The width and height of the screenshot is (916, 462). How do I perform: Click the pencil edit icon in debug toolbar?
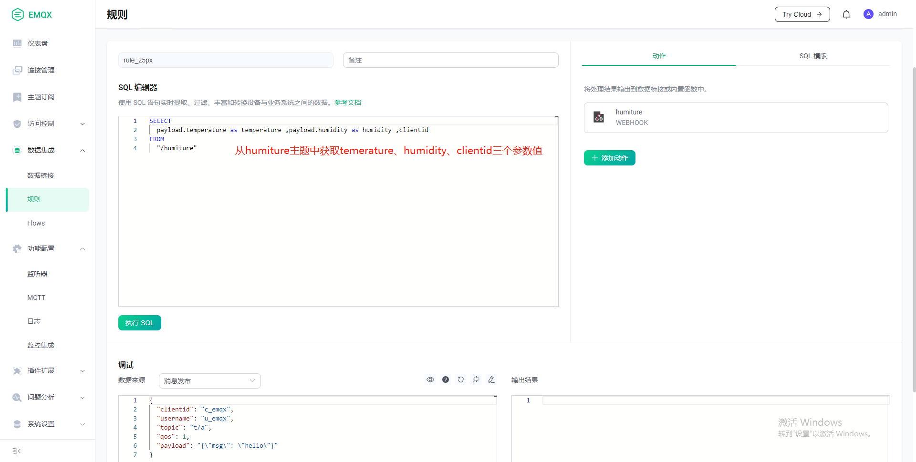[x=491, y=380]
